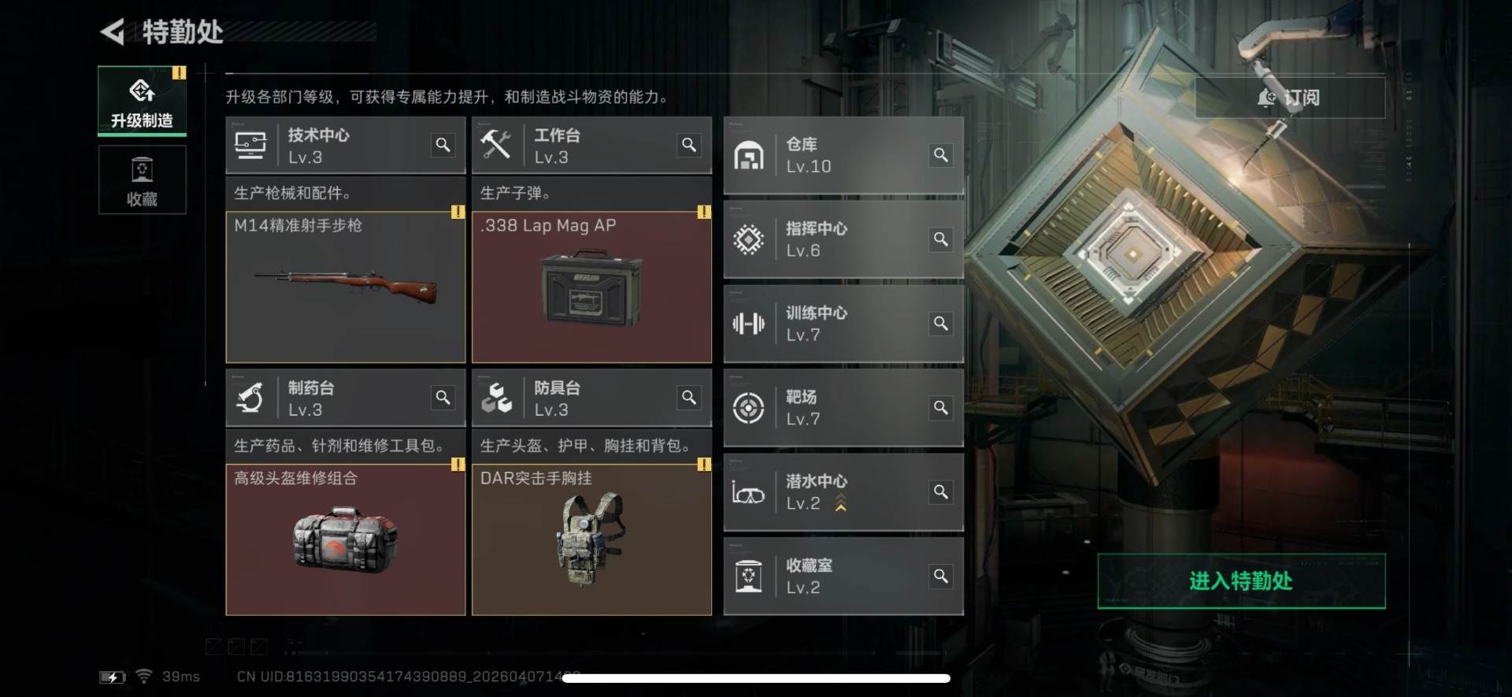Open magnifier details for 技术中心
The height and width of the screenshot is (697, 1512).
tap(443, 145)
